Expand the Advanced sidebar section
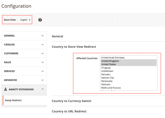Viewport: 165px width, 118px height. pos(24,80)
